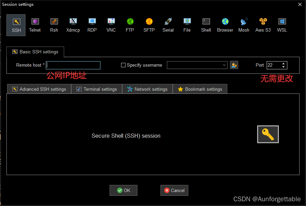Open Browser session type
Image resolution: width=306 pixels, height=206 pixels.
pyautogui.click(x=225, y=25)
